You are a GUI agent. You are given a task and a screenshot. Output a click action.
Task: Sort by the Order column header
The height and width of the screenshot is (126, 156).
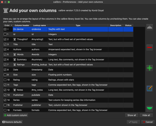8,25
